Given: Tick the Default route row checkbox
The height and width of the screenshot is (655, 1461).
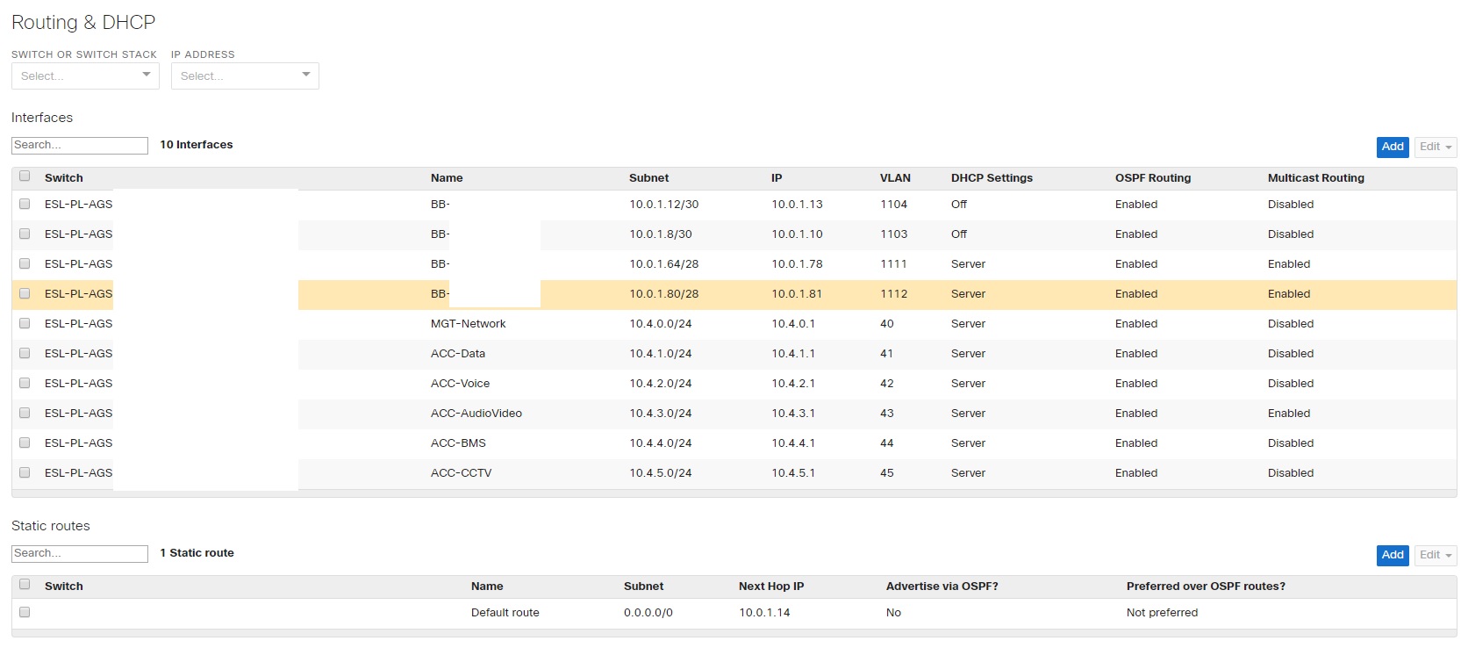Looking at the screenshot, I should pos(25,613).
